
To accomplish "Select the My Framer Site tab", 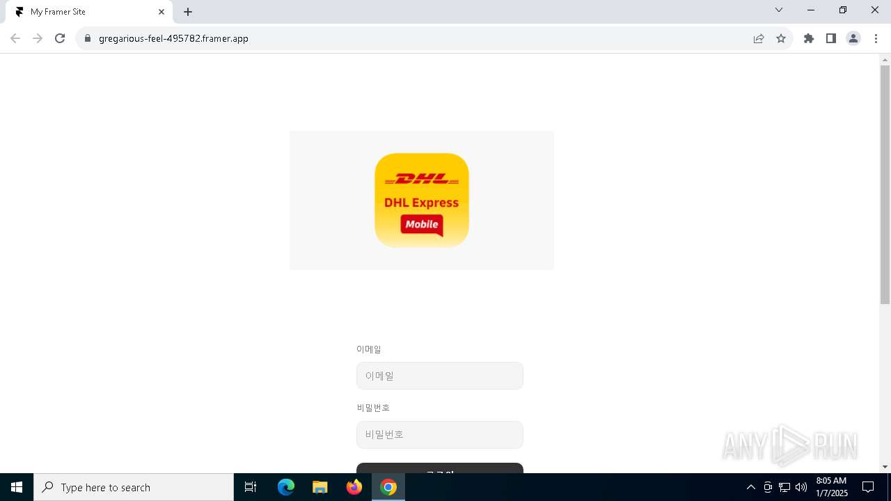I will point(89,12).
